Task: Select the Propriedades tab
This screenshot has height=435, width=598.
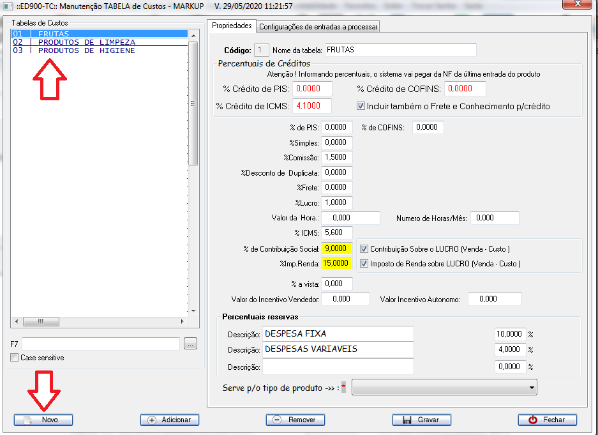Action: (231, 26)
